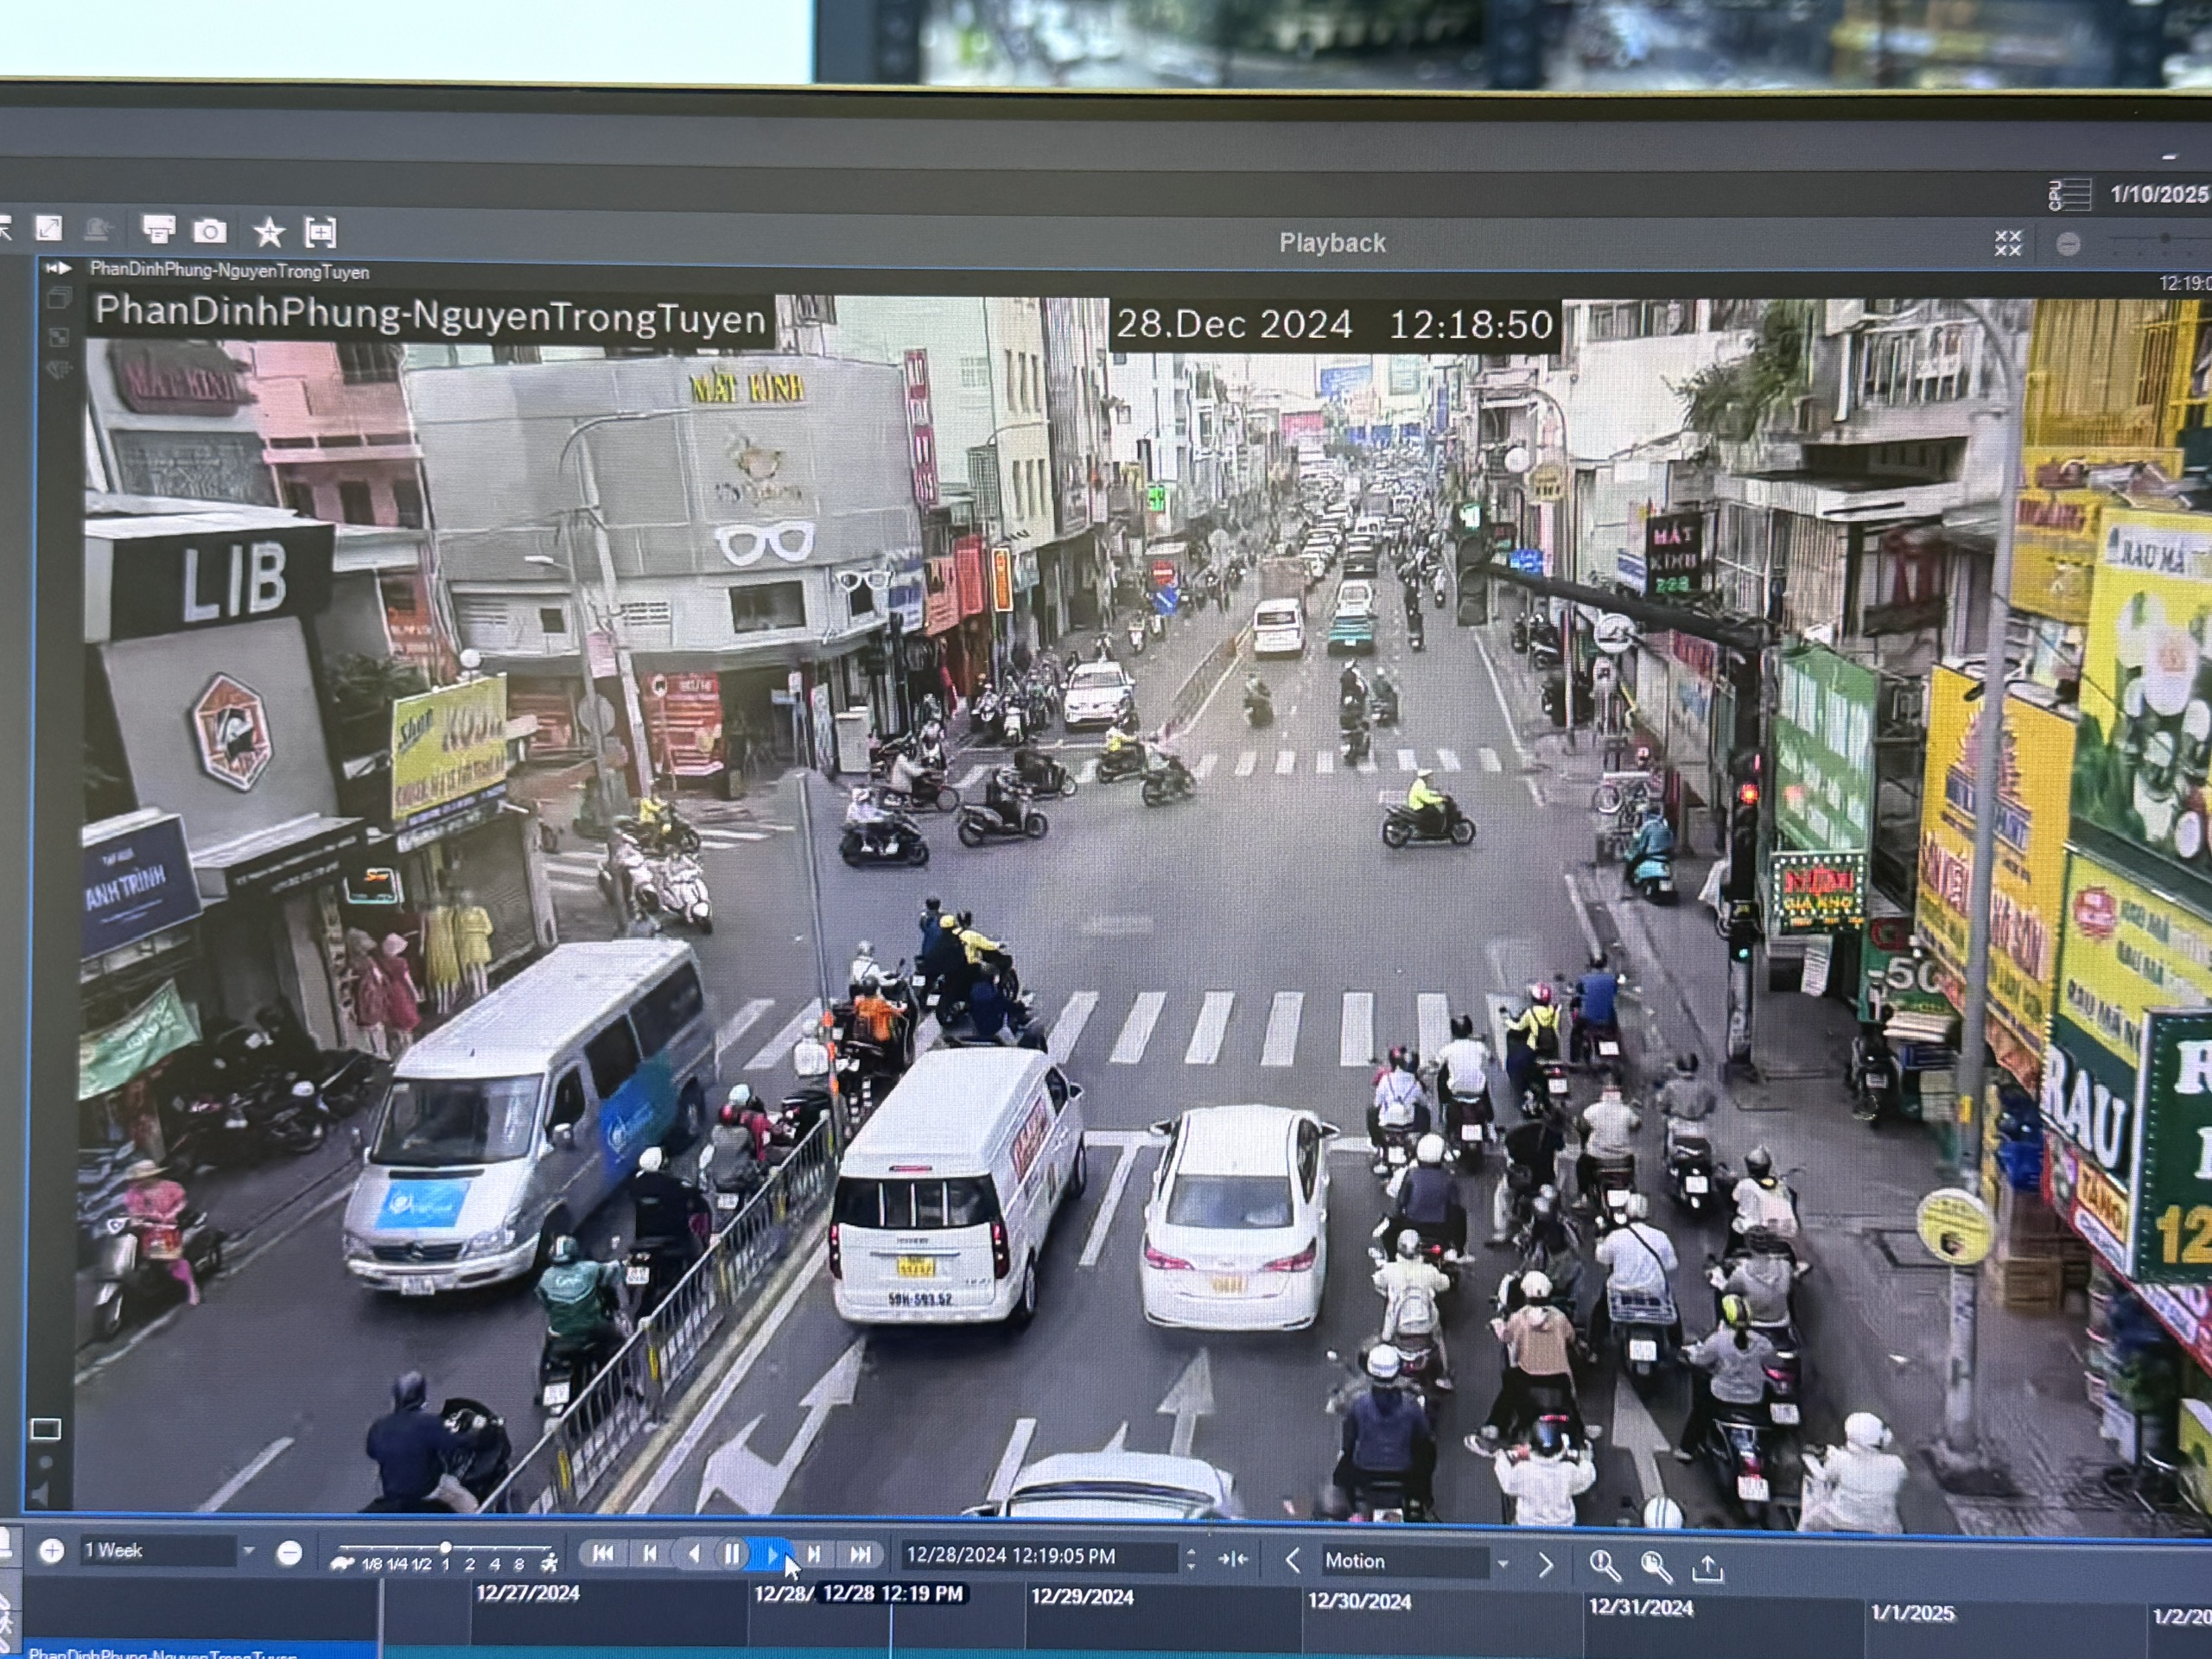Click the playback speed slider handle
The height and width of the screenshot is (1659, 2212).
point(445,1547)
